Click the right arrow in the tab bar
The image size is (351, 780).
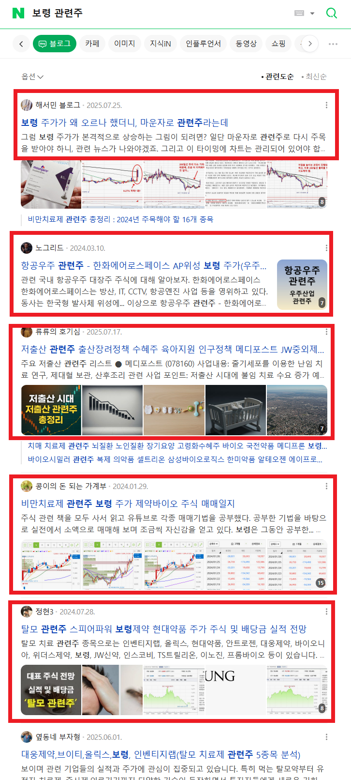(310, 44)
